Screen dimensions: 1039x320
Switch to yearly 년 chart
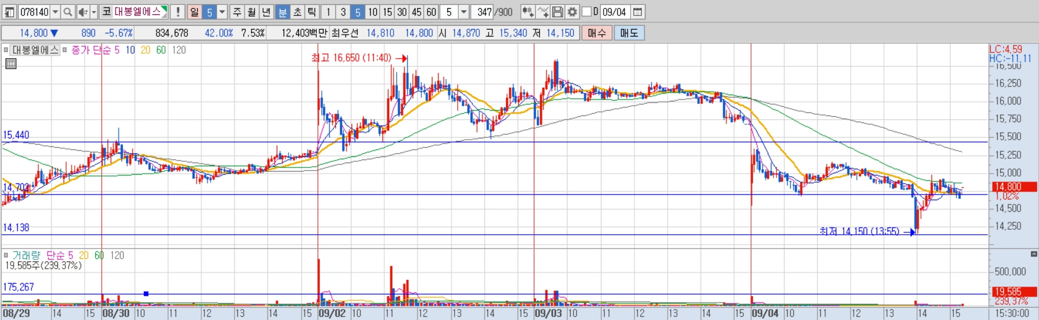(x=266, y=12)
